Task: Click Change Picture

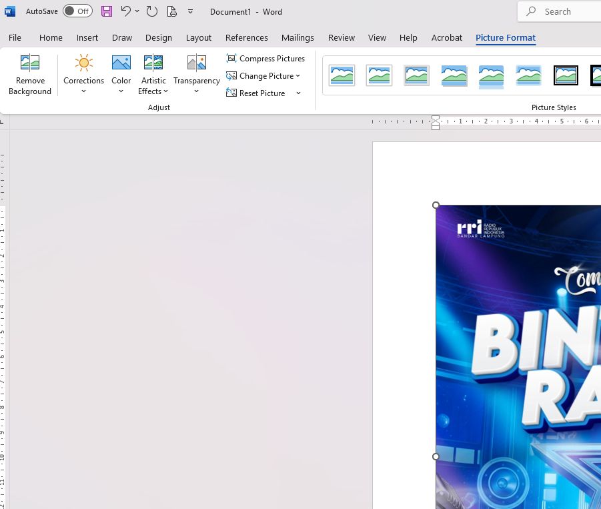Action: (263, 76)
